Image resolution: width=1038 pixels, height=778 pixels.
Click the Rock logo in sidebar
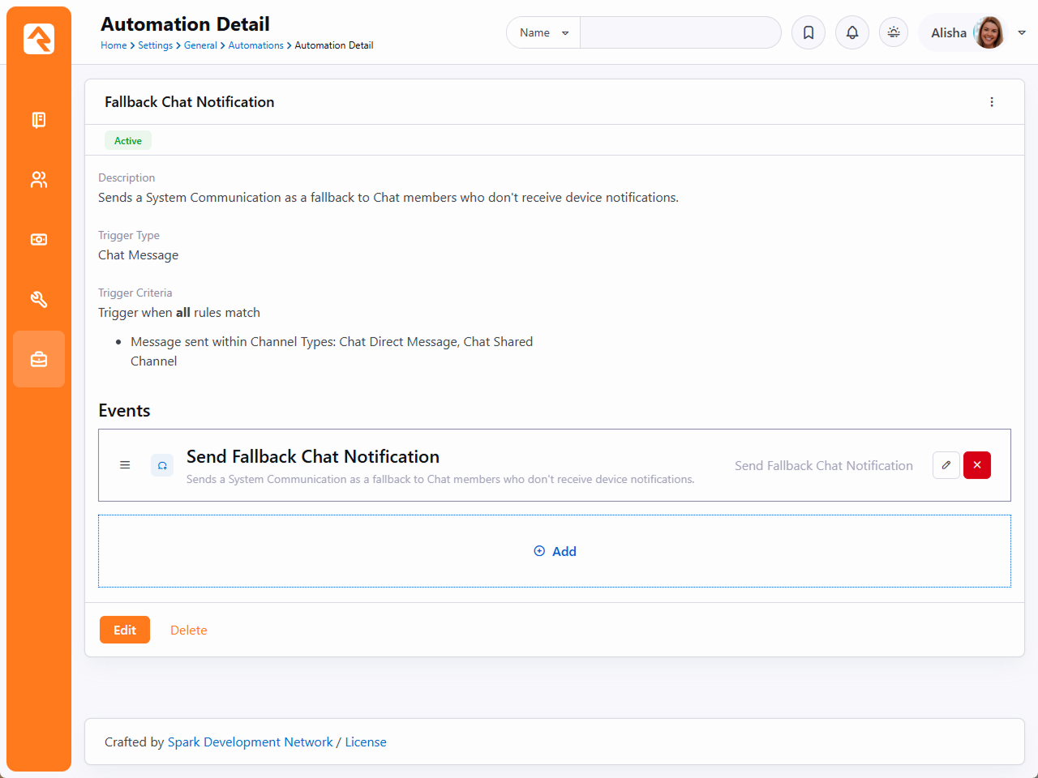coord(39,39)
